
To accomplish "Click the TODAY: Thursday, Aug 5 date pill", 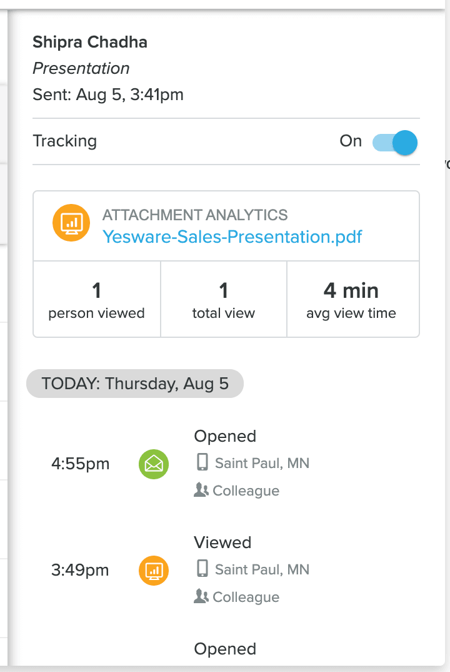I will pyautogui.click(x=135, y=383).
